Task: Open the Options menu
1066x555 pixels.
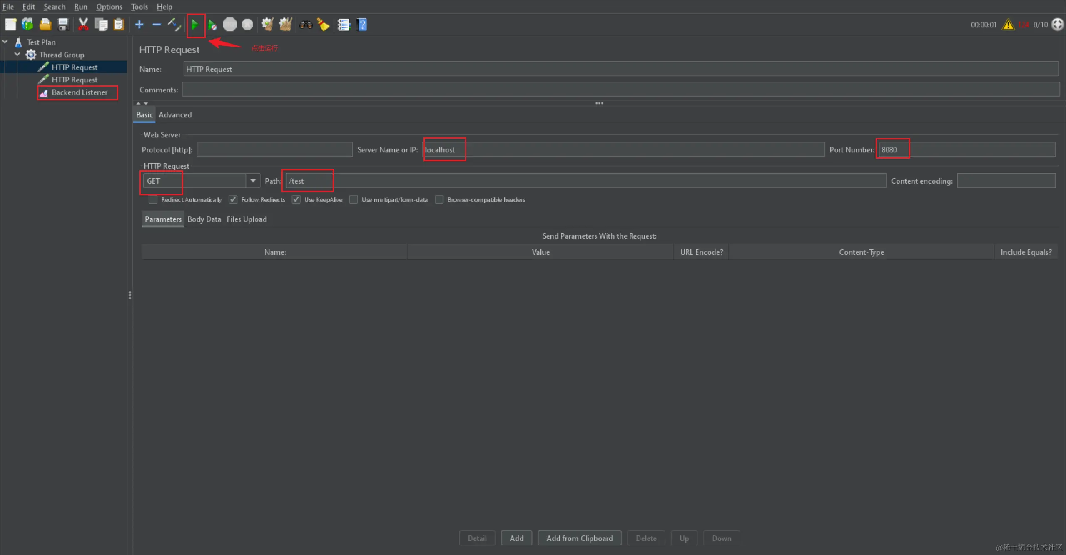Action: [109, 7]
